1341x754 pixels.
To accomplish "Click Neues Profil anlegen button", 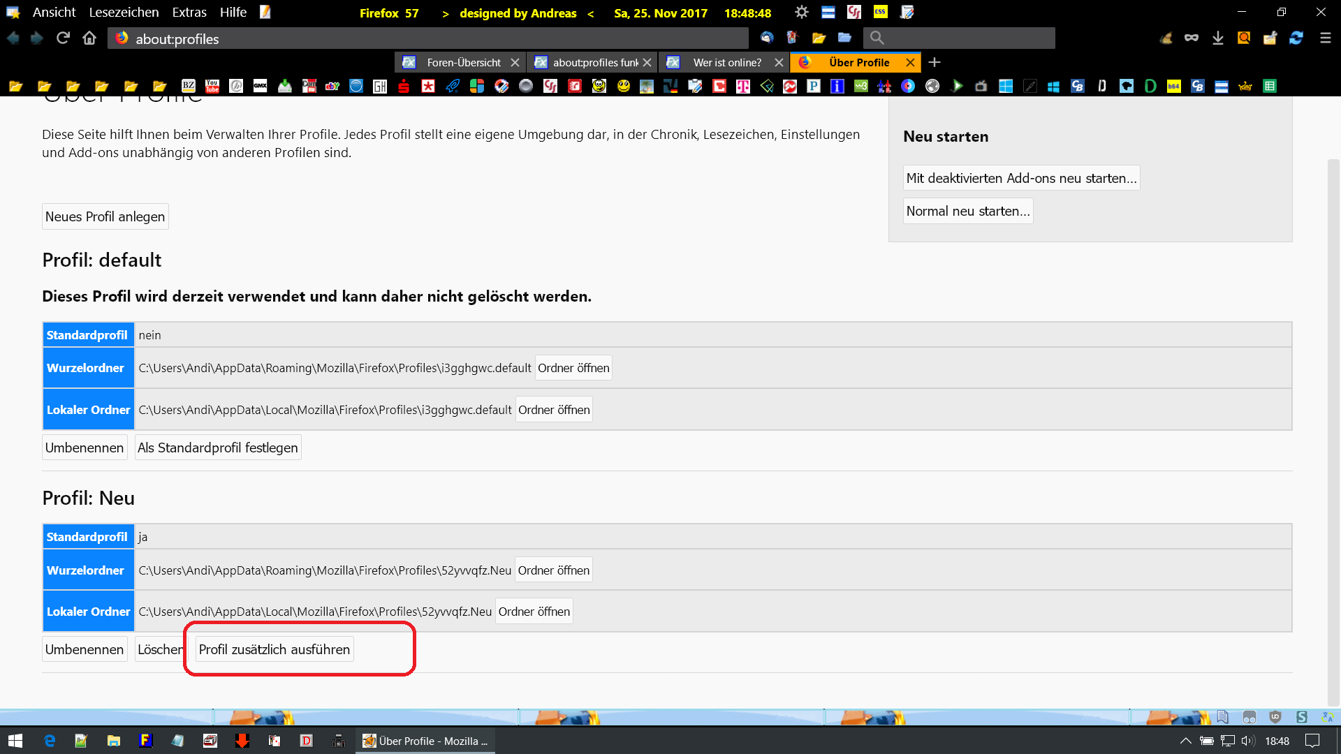I will point(105,216).
